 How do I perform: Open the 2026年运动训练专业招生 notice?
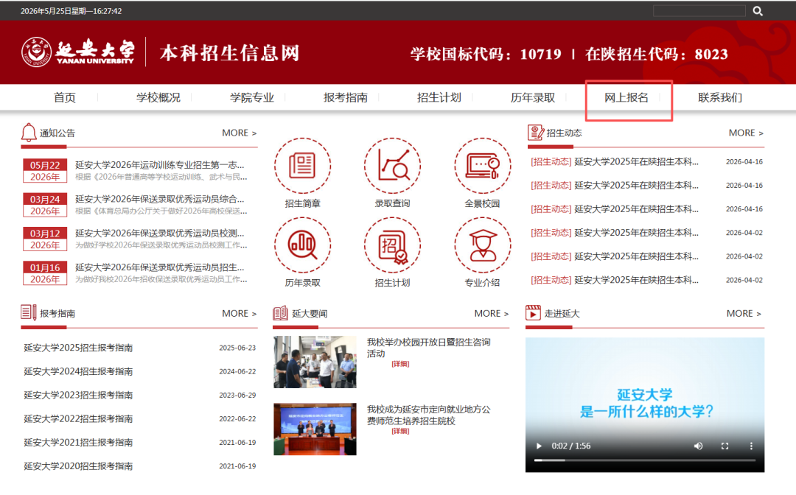pos(159,165)
